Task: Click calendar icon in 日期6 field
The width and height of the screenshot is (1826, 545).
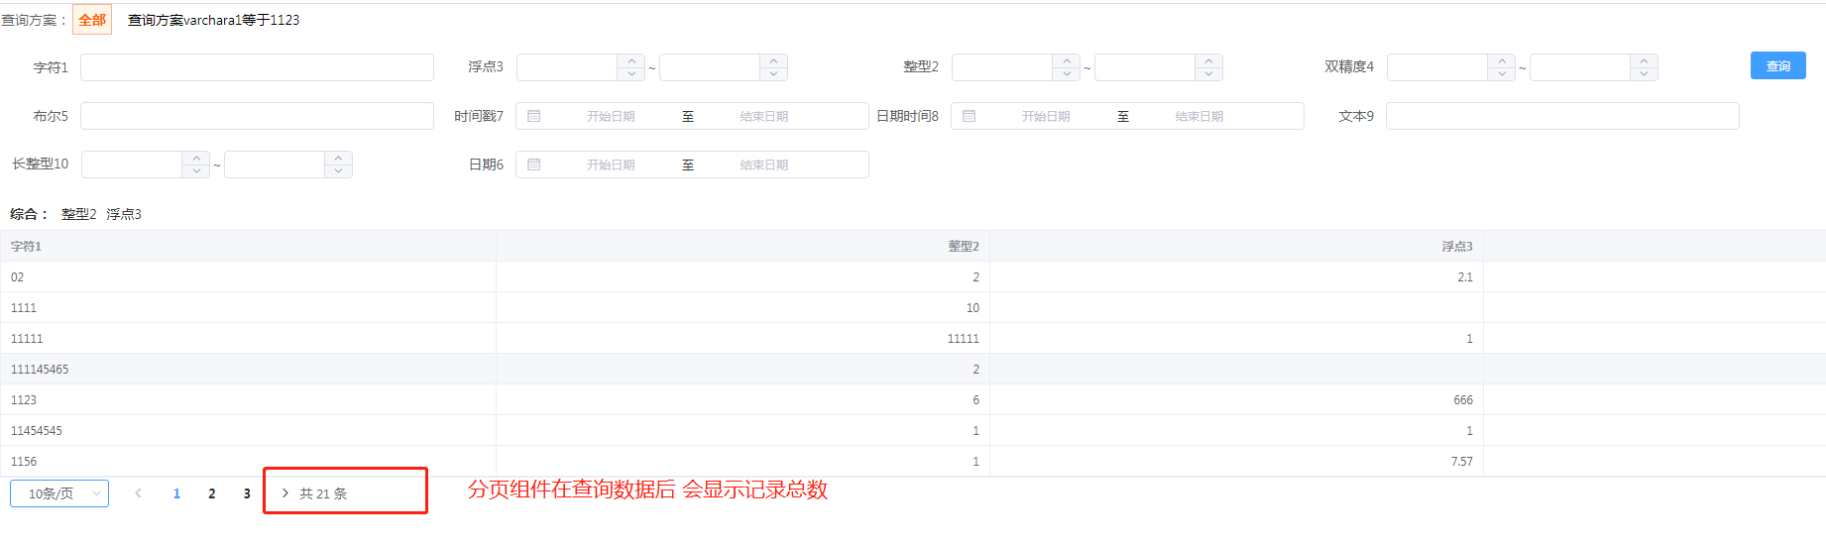Action: 534,164
